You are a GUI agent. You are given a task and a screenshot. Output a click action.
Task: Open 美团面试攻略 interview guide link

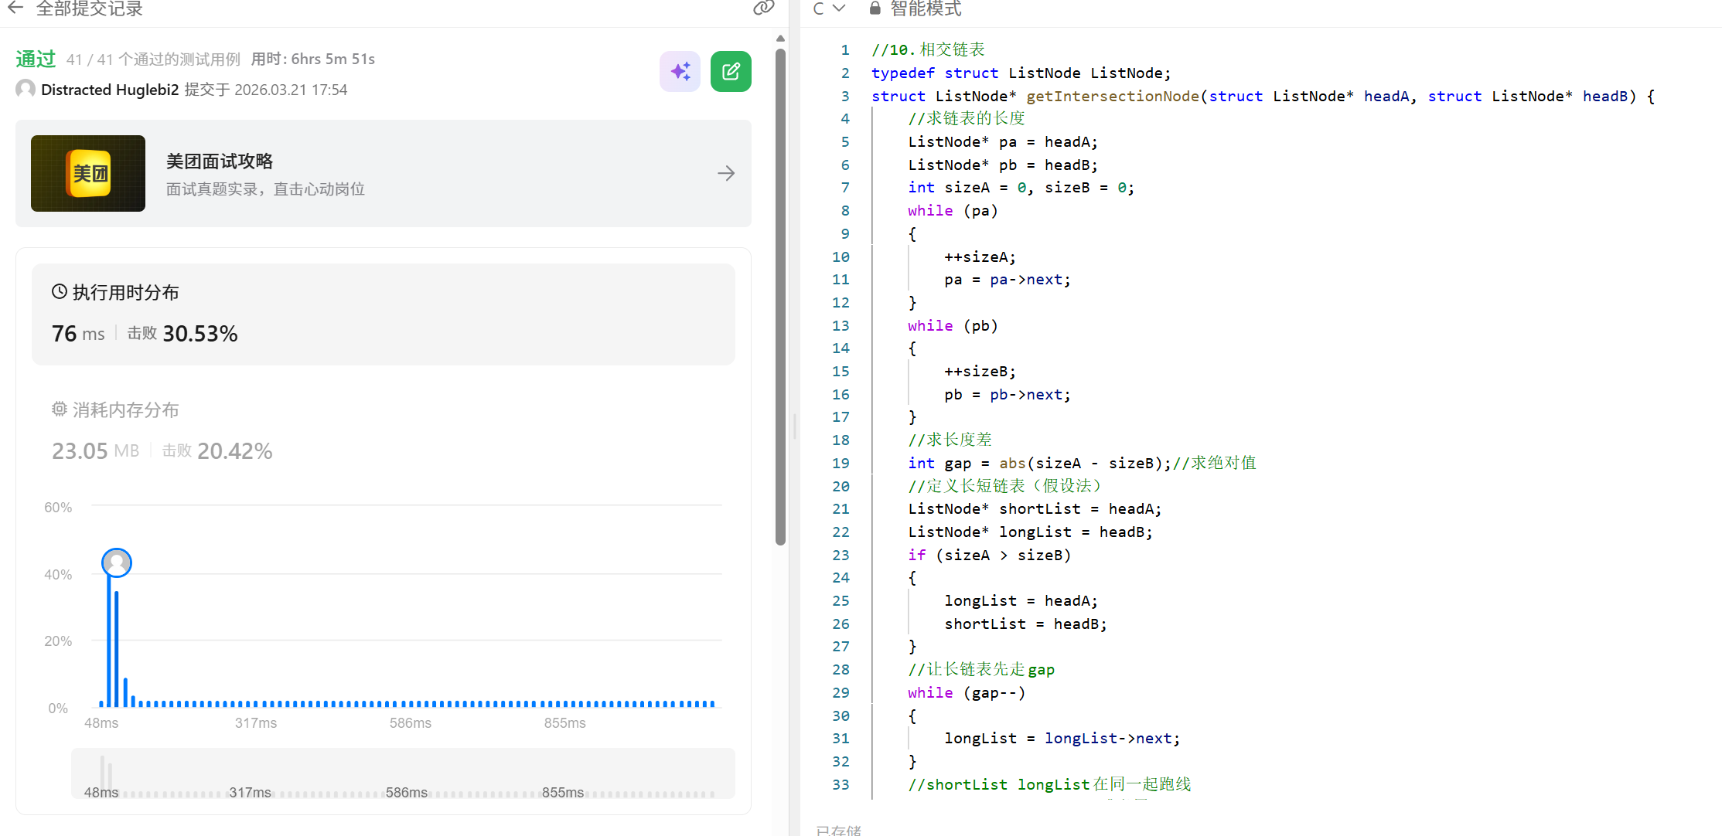pyautogui.click(x=220, y=161)
